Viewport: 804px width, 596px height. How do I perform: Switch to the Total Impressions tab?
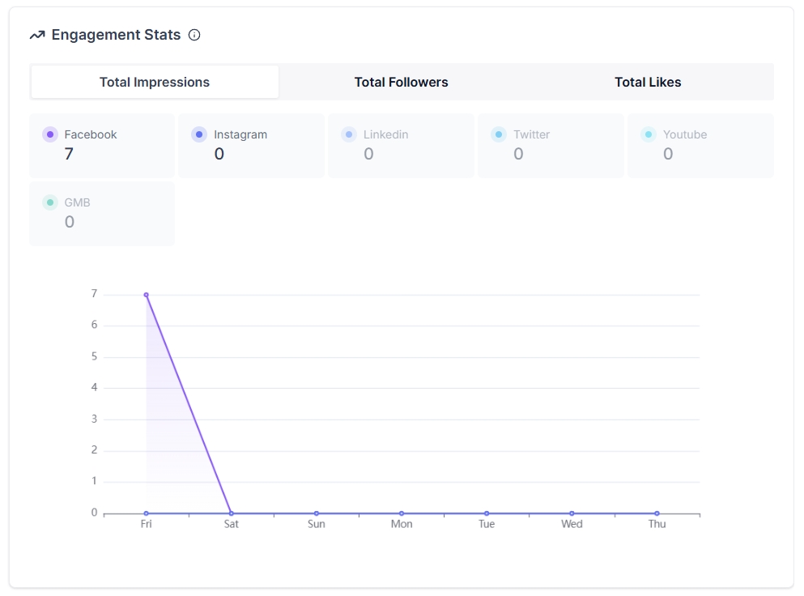[155, 82]
